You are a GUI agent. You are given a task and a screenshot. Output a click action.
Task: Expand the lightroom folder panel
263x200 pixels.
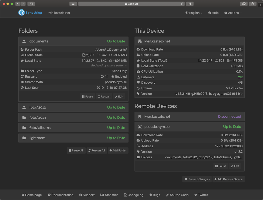73,138
